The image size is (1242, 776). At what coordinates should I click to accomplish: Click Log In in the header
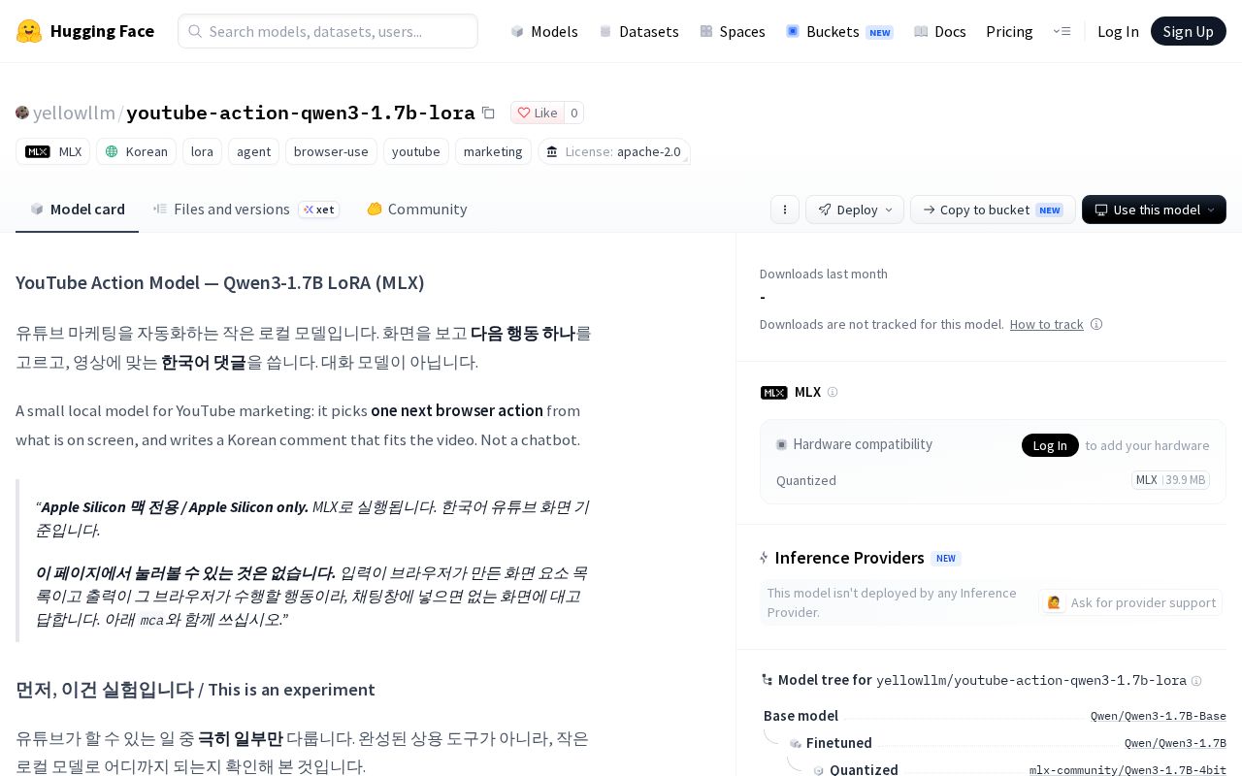1118,31
